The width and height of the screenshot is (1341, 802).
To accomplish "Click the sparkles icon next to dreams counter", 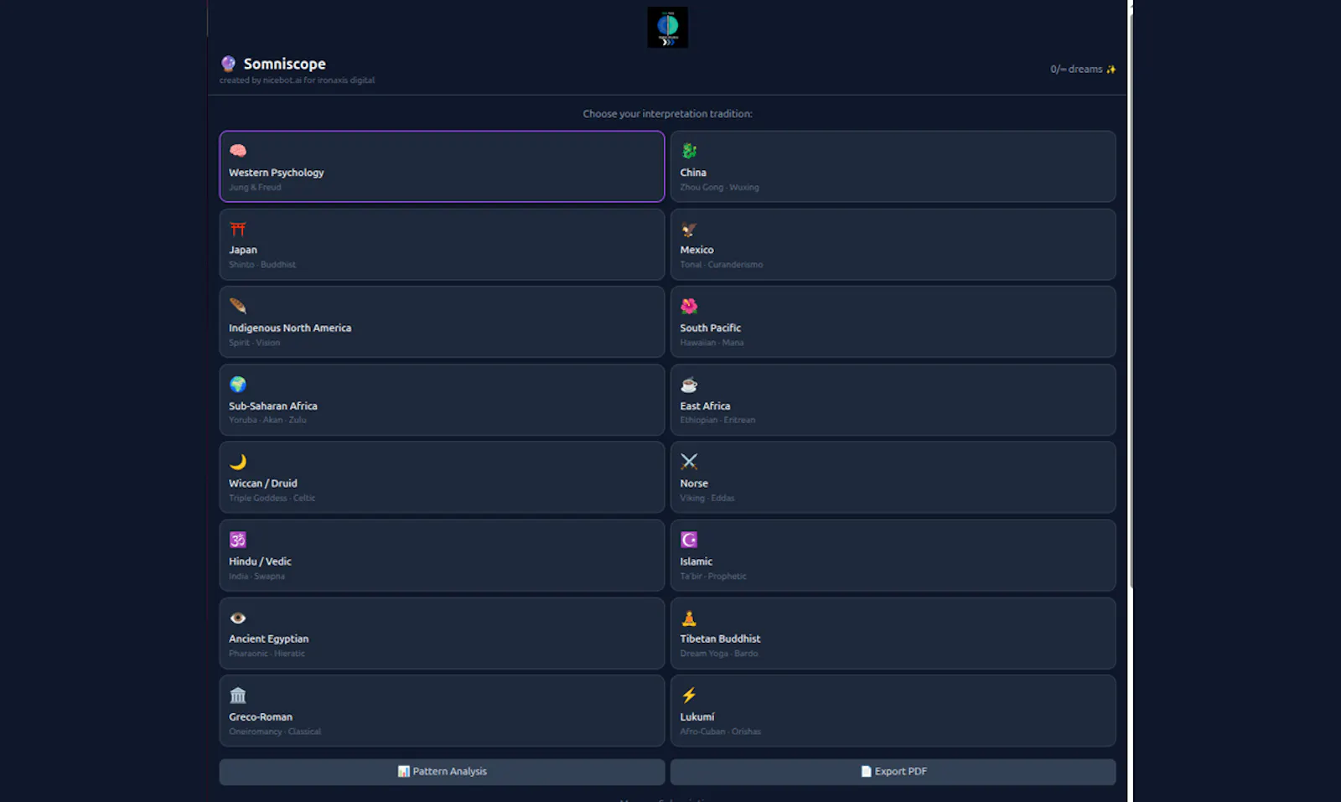I will pyautogui.click(x=1111, y=70).
